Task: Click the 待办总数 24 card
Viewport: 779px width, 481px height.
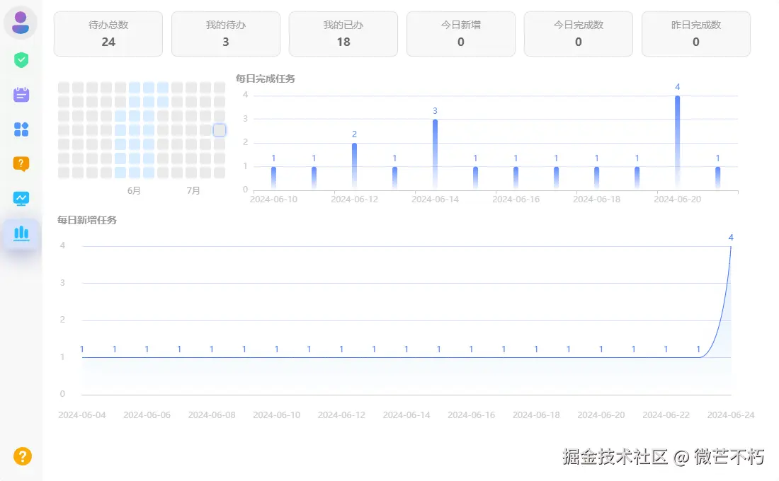Action: 108,34
